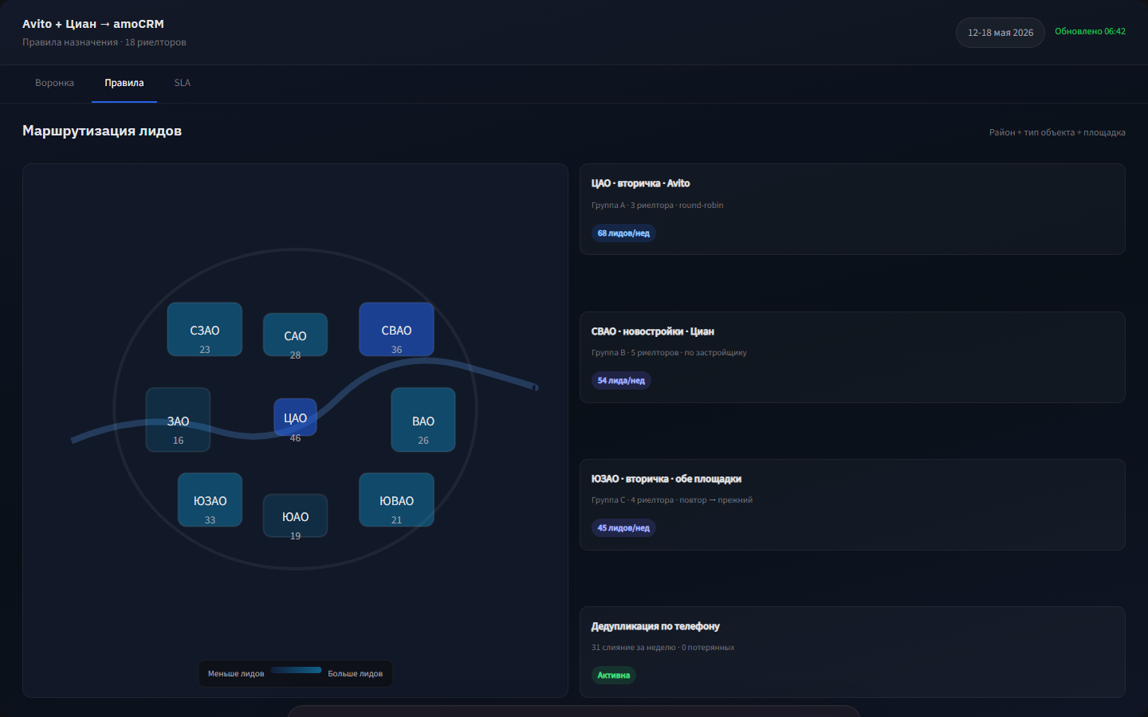Open the ЮЗАО · вторичка · обе площадки rule
The image size is (1148, 717).
point(852,504)
